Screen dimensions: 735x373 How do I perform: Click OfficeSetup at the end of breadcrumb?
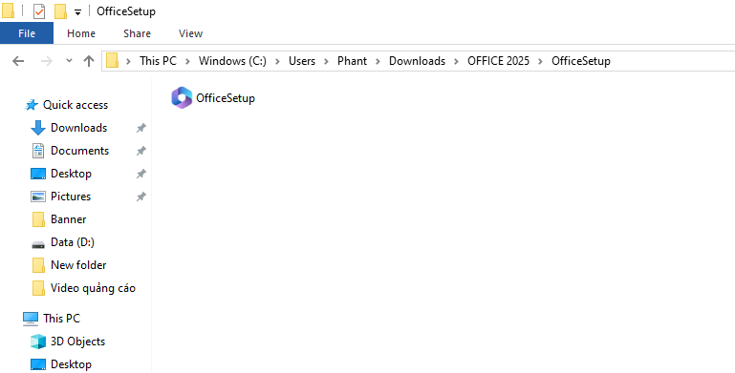581,61
